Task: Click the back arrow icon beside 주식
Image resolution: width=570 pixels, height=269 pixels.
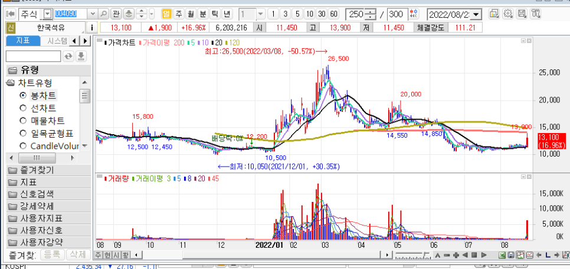Action: [10, 14]
